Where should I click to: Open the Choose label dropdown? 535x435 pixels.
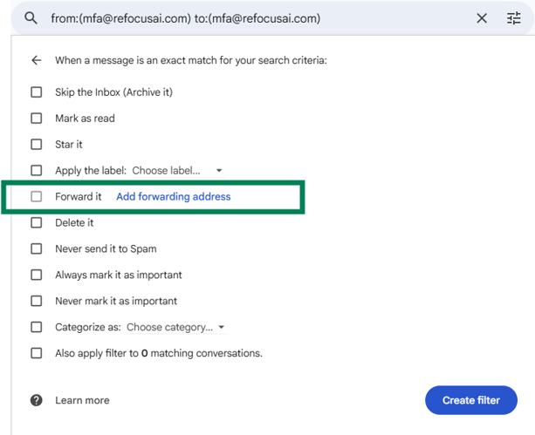click(177, 170)
